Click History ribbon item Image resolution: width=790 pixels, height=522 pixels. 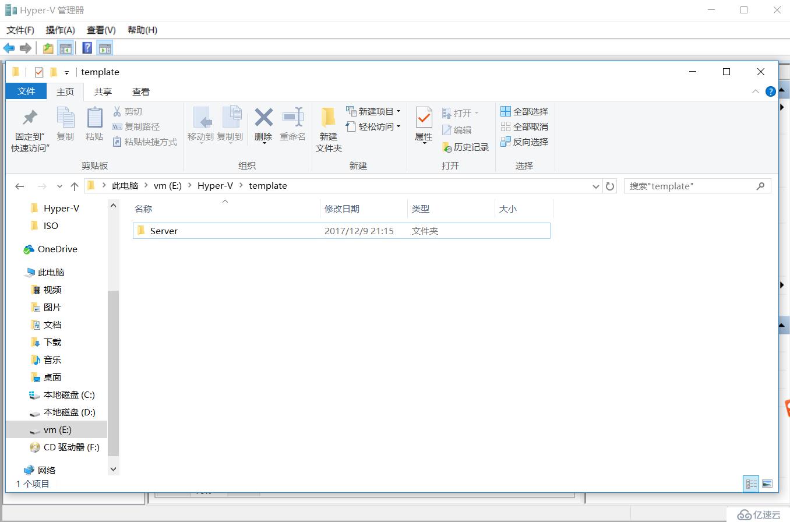click(x=465, y=147)
